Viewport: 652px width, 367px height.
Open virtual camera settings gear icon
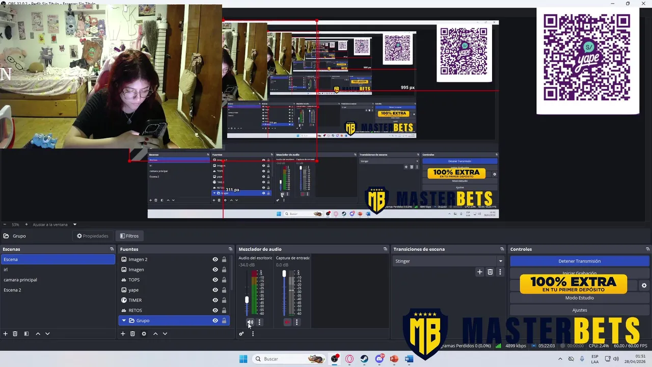(644, 286)
